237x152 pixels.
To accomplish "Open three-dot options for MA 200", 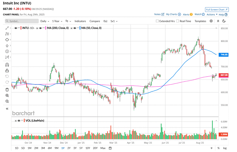I will click(44, 28).
